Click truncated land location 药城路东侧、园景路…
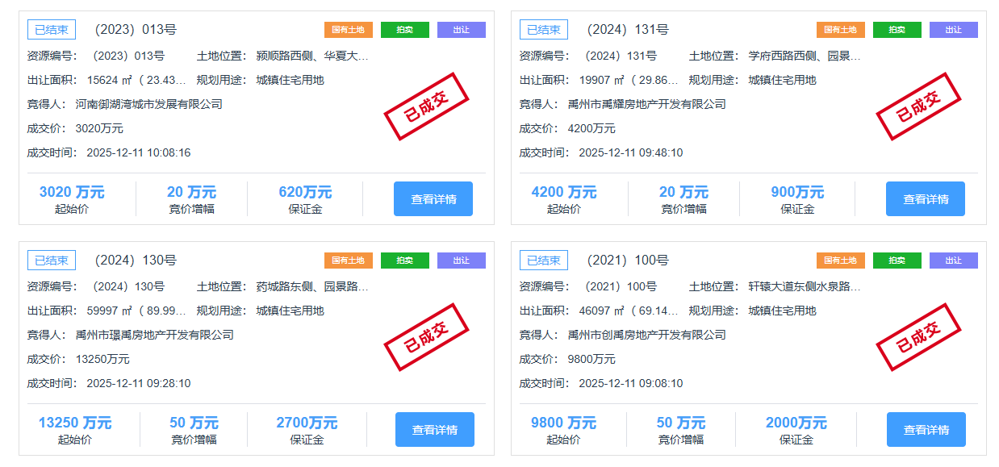 tap(312, 286)
